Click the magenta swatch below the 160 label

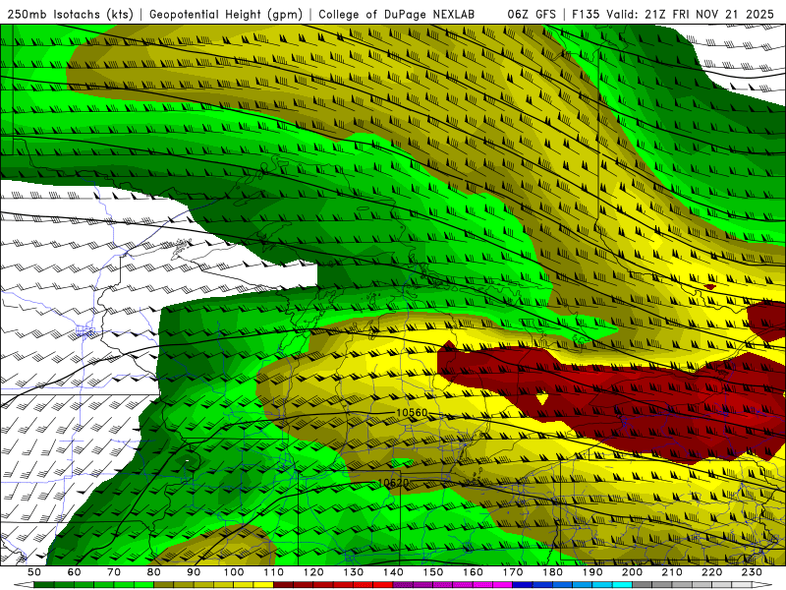pos(482,585)
